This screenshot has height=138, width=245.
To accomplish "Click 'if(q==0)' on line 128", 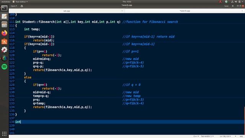I will click(x=40, y=85).
